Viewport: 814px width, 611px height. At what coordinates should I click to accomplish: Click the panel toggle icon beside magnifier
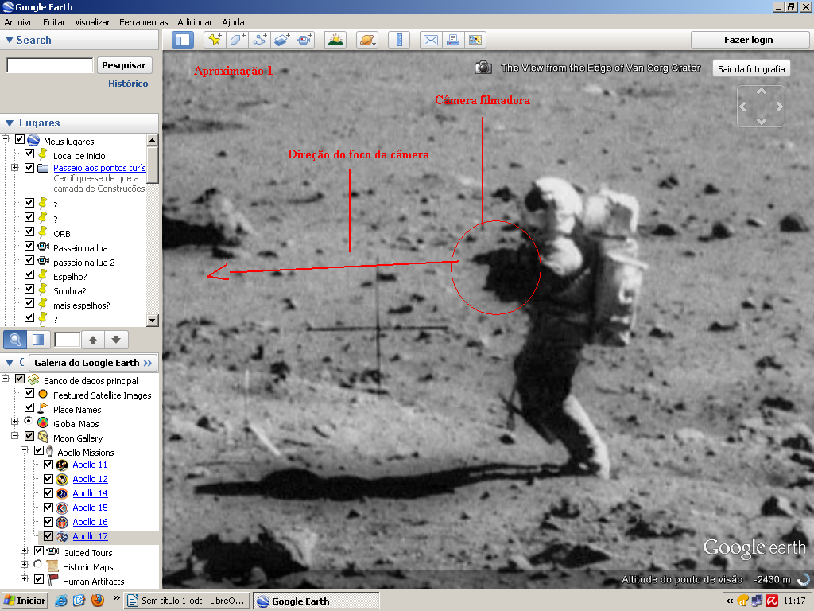point(38,340)
